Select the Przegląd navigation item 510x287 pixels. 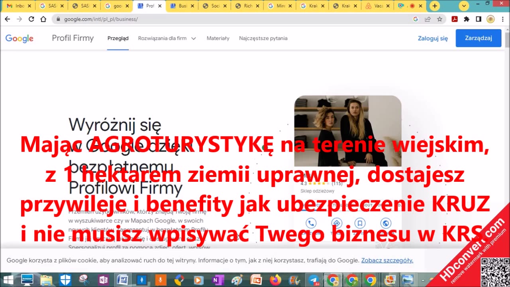pyautogui.click(x=118, y=38)
